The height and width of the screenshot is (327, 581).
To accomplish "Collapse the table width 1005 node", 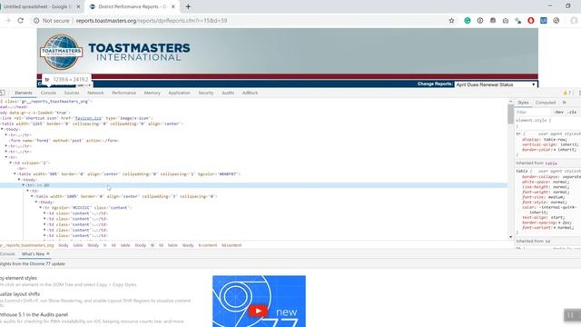I will [32, 196].
